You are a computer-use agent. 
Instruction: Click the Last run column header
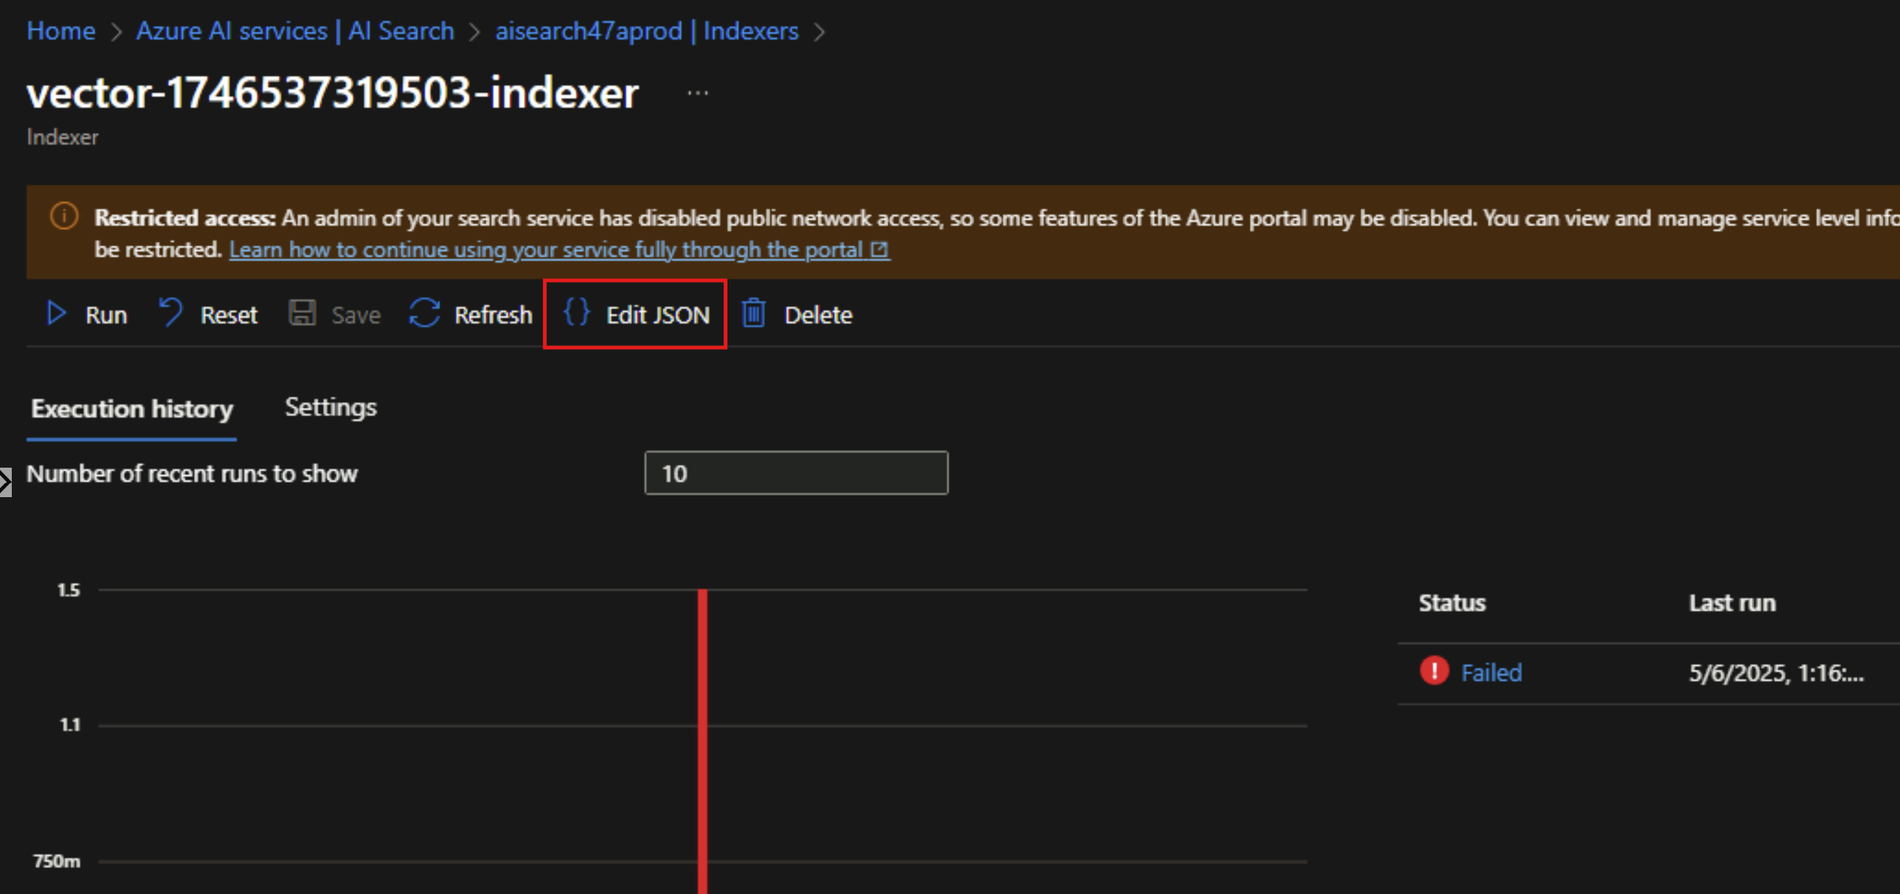(x=1732, y=603)
